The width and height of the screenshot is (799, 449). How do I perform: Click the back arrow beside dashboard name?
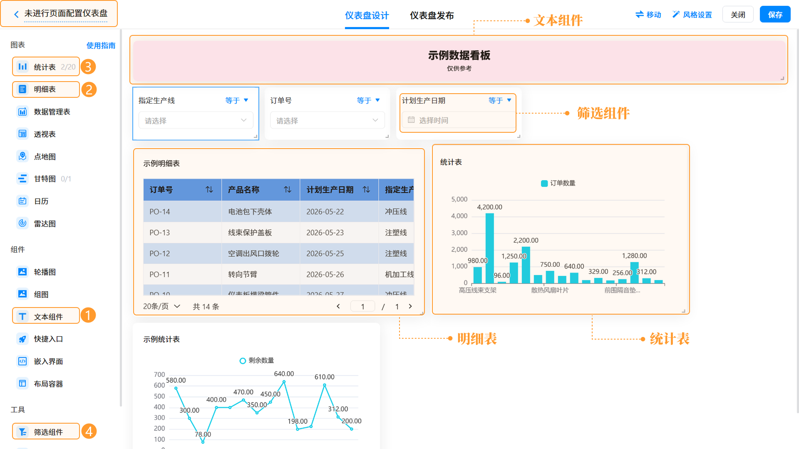pos(16,14)
